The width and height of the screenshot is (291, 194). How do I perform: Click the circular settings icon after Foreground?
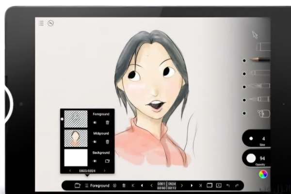pyautogui.click(x=114, y=185)
